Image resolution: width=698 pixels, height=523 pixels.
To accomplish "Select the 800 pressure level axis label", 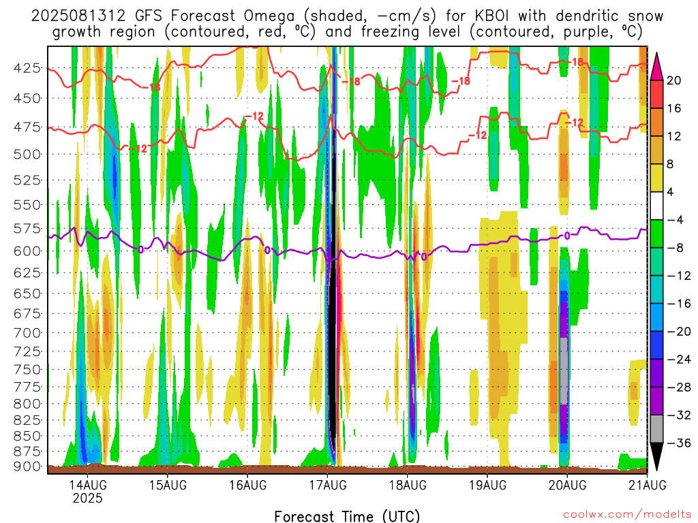I will click(x=27, y=404).
